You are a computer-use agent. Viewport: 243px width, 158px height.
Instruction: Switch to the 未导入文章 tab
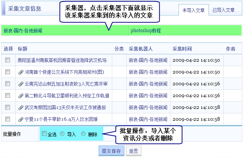point(193,10)
